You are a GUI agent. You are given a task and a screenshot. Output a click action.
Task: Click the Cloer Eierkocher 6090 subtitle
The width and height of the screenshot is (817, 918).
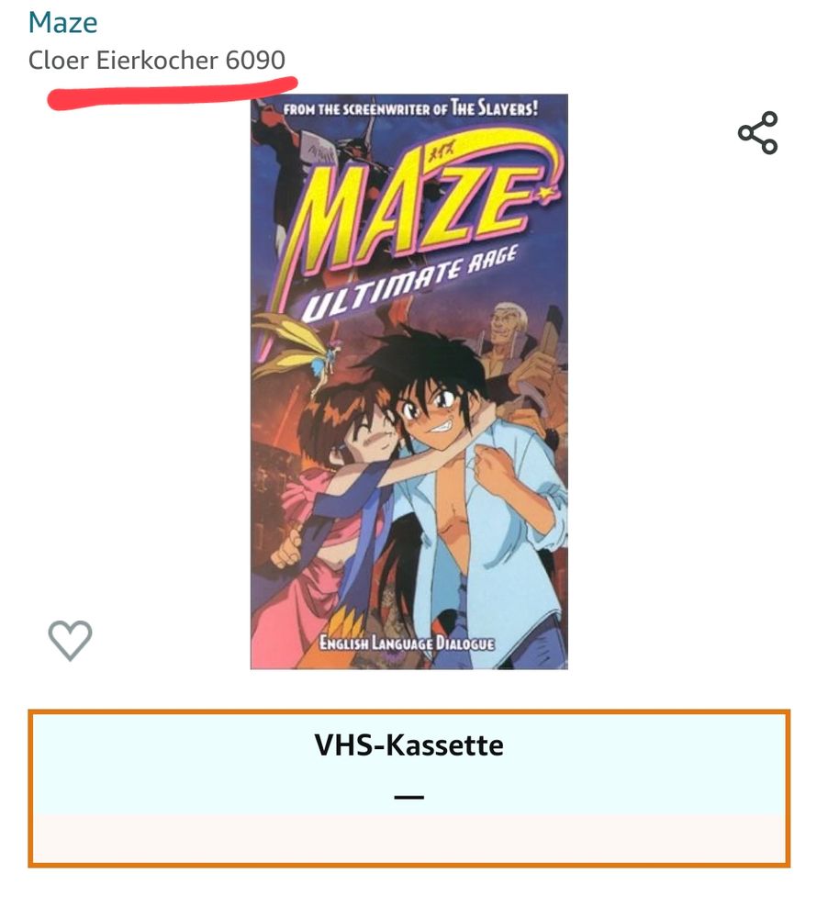pyautogui.click(x=157, y=61)
